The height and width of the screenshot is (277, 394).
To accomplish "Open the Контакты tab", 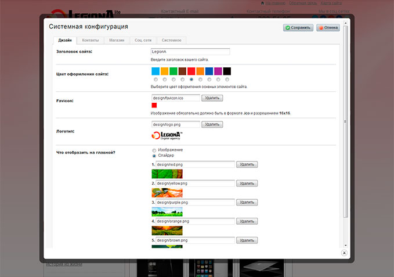I will point(91,40).
